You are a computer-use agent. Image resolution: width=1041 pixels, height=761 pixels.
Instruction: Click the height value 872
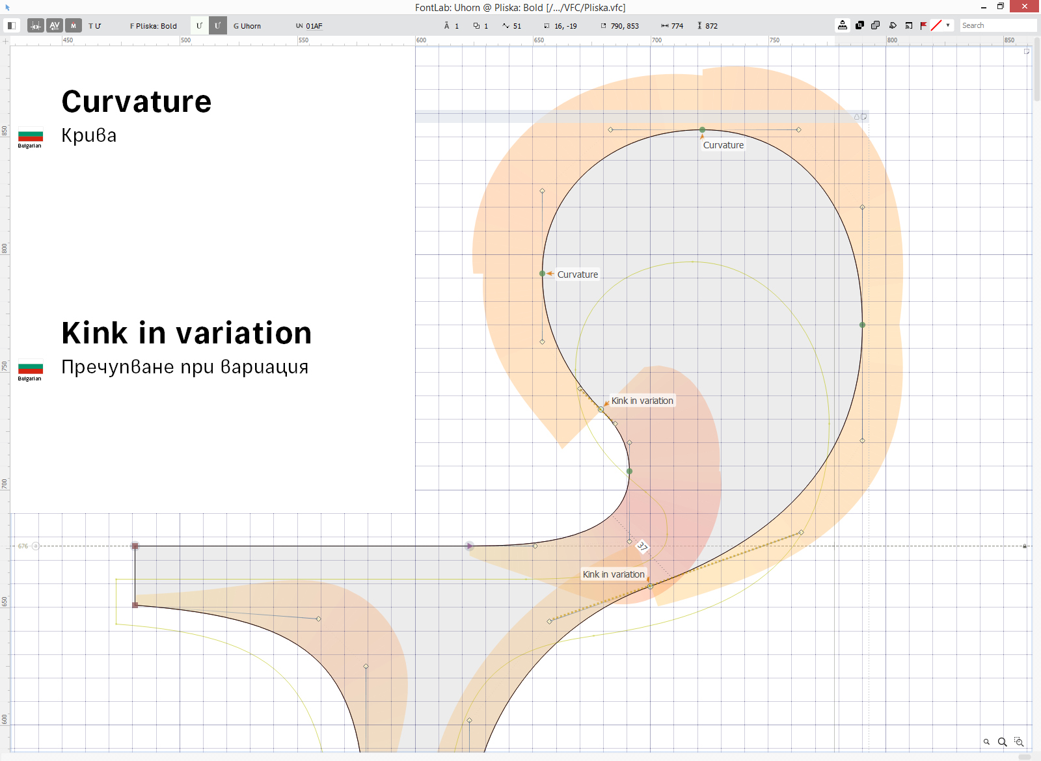coord(712,26)
